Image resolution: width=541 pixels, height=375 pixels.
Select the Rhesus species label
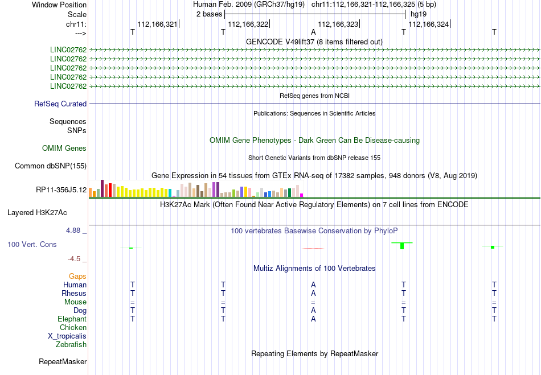pyautogui.click(x=74, y=293)
